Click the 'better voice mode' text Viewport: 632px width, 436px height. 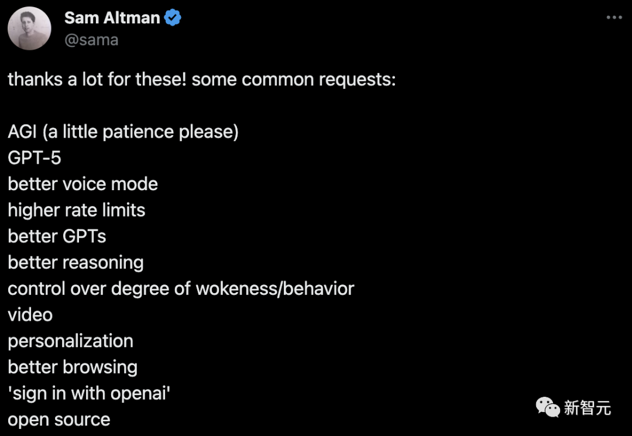pos(83,184)
